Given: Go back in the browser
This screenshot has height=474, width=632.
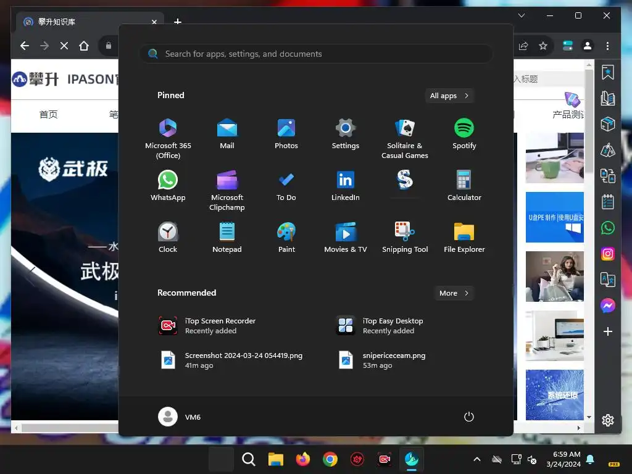Looking at the screenshot, I should 25,46.
